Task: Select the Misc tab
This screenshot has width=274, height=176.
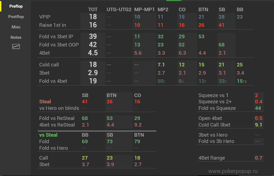Action: click(16, 27)
